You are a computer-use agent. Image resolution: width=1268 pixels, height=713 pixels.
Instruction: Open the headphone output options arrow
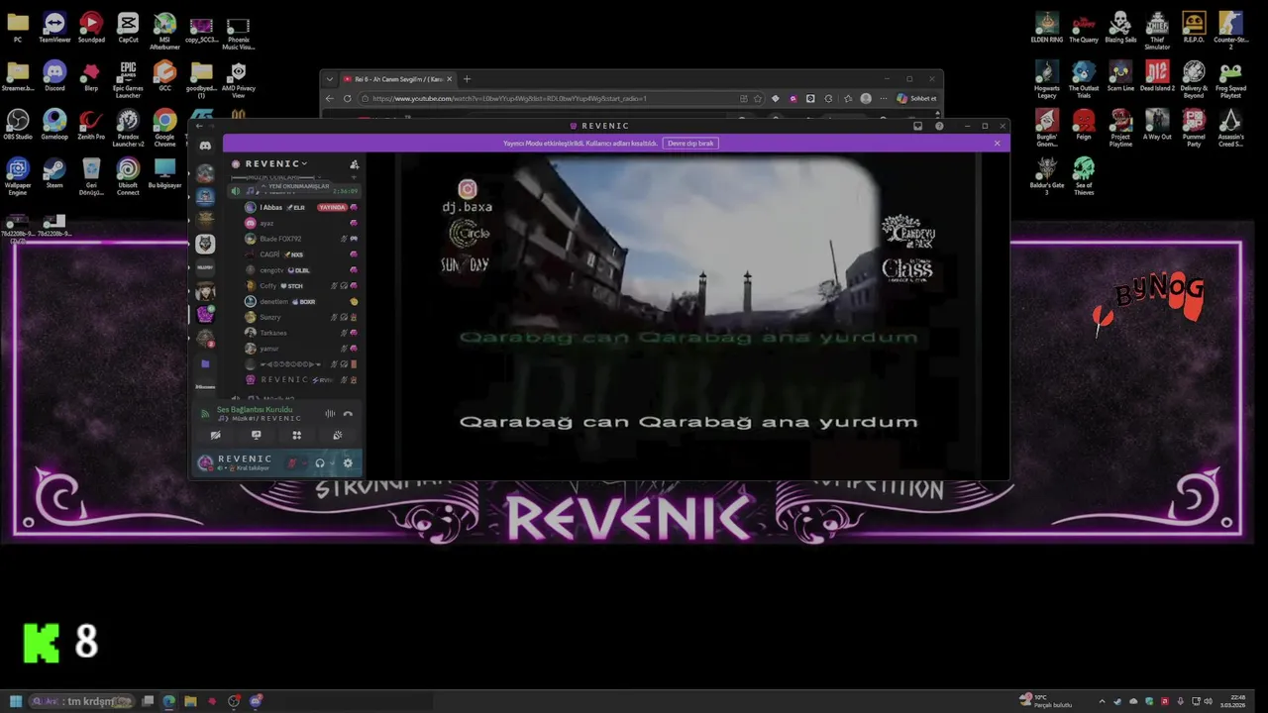click(331, 462)
